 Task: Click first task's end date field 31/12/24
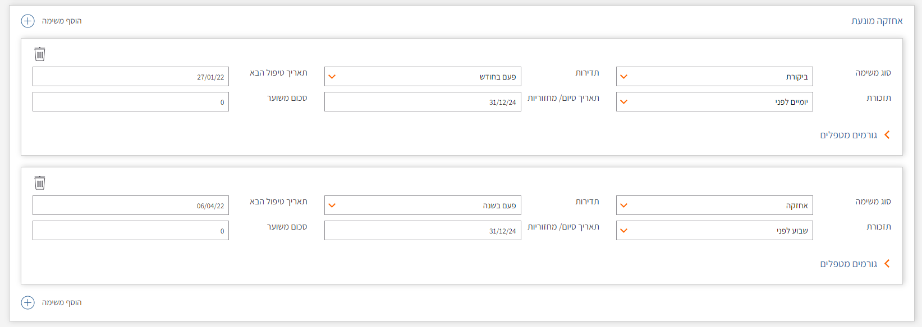click(x=422, y=102)
